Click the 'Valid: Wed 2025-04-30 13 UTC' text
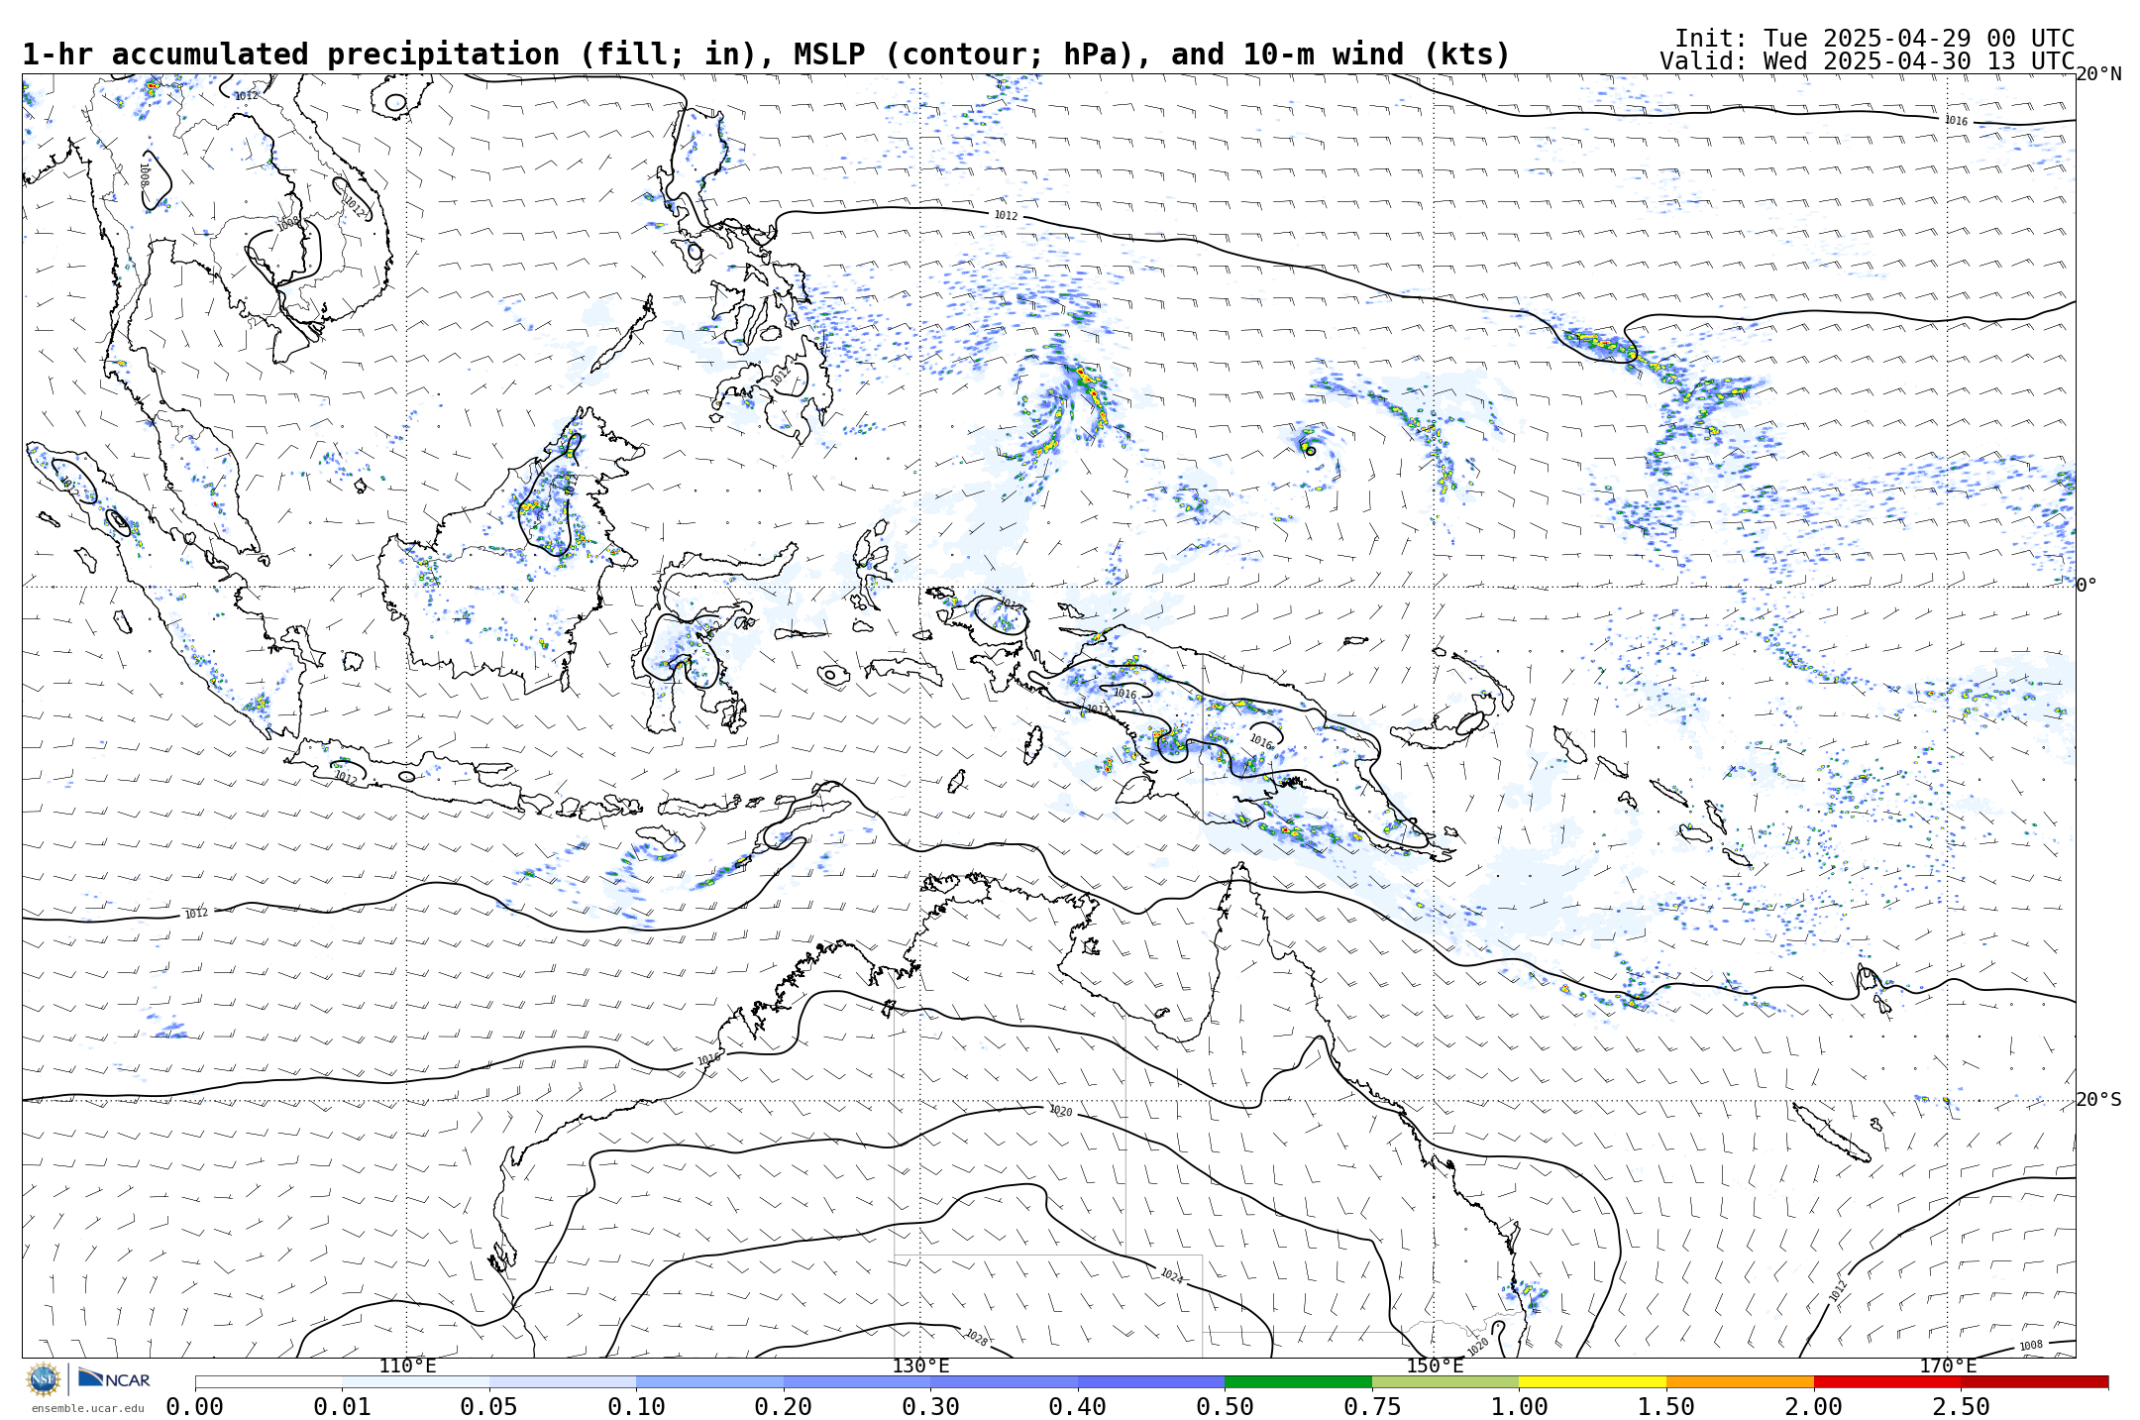Image resolution: width=2140 pixels, height=1420 pixels. [x=1868, y=60]
